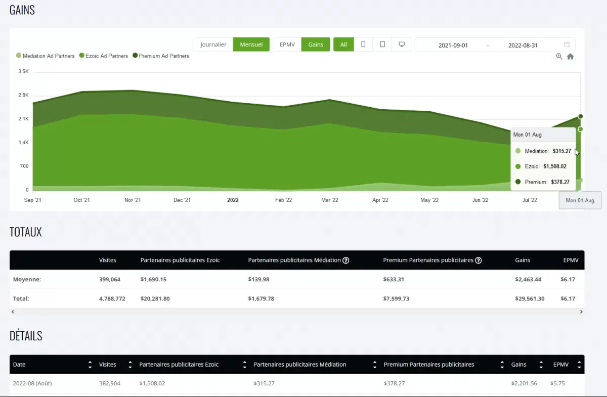Click the chart zoom magnifier icon
This screenshot has height=397, width=607.
click(559, 57)
